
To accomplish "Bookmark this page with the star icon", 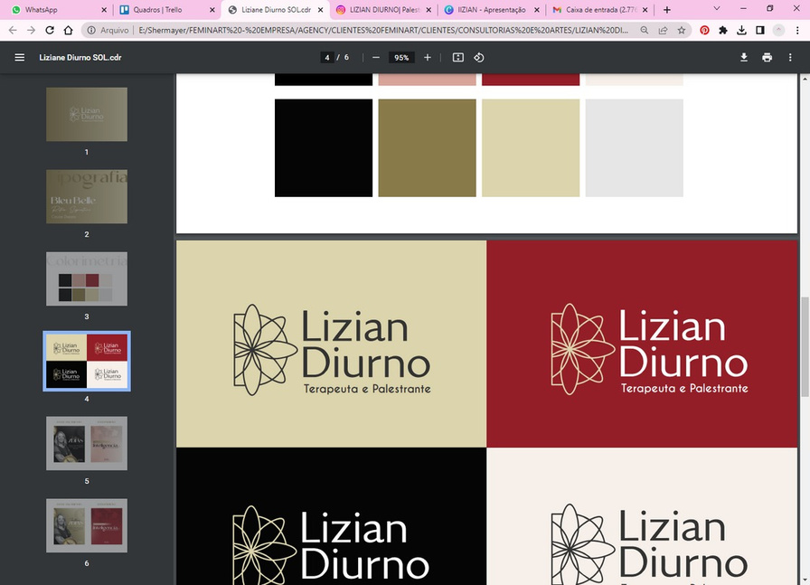I will (682, 30).
